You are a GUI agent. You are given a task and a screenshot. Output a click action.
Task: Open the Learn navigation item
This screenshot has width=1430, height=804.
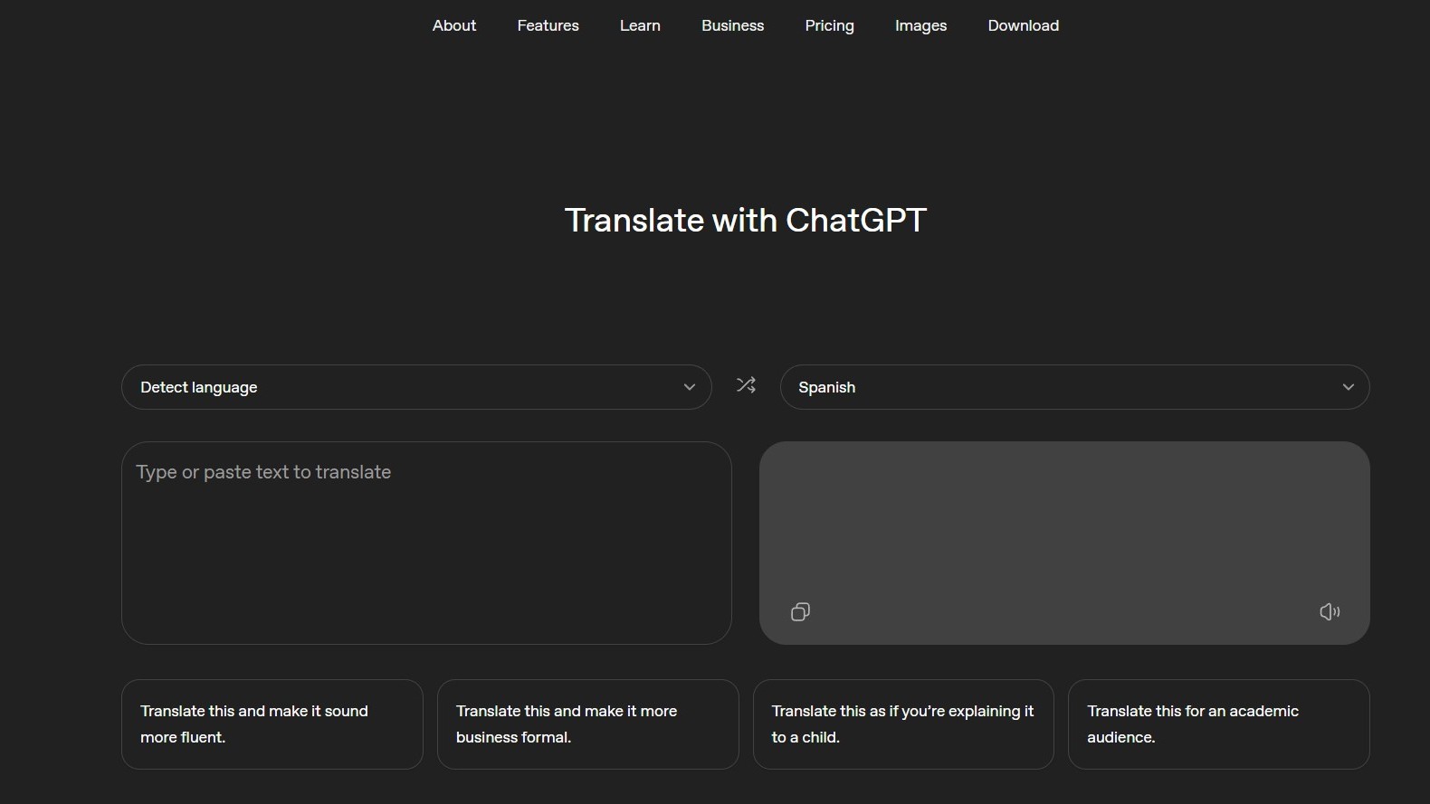640,25
